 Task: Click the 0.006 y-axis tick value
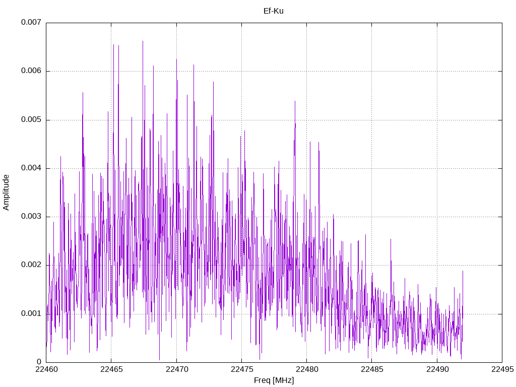coord(31,71)
